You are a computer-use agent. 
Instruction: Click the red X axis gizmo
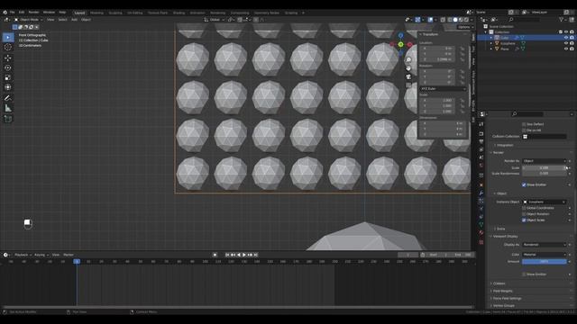coord(409,44)
